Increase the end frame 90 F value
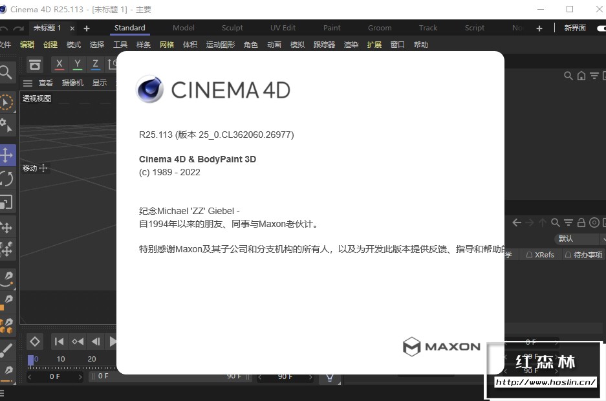The image size is (606, 401). 310,377
